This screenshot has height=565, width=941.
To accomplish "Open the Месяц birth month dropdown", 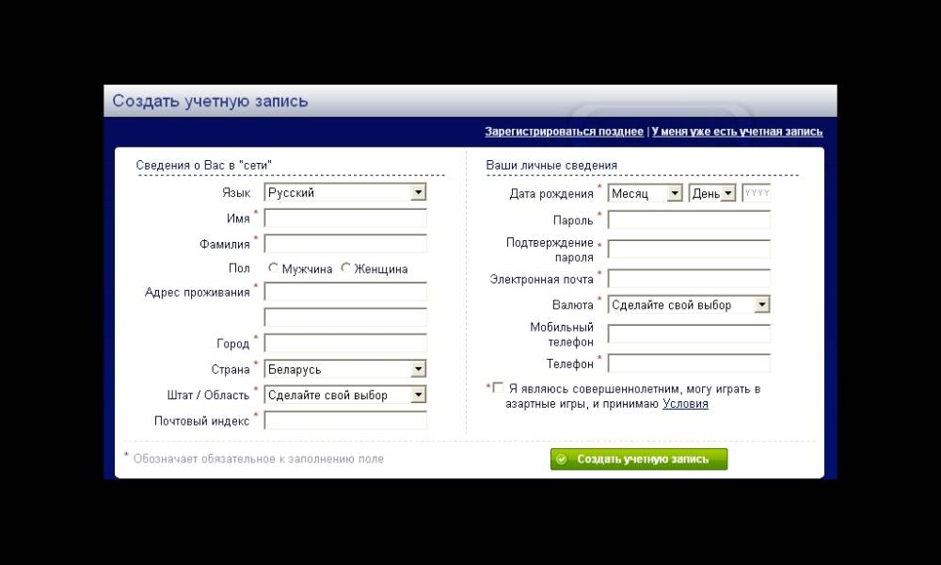I will (x=646, y=193).
